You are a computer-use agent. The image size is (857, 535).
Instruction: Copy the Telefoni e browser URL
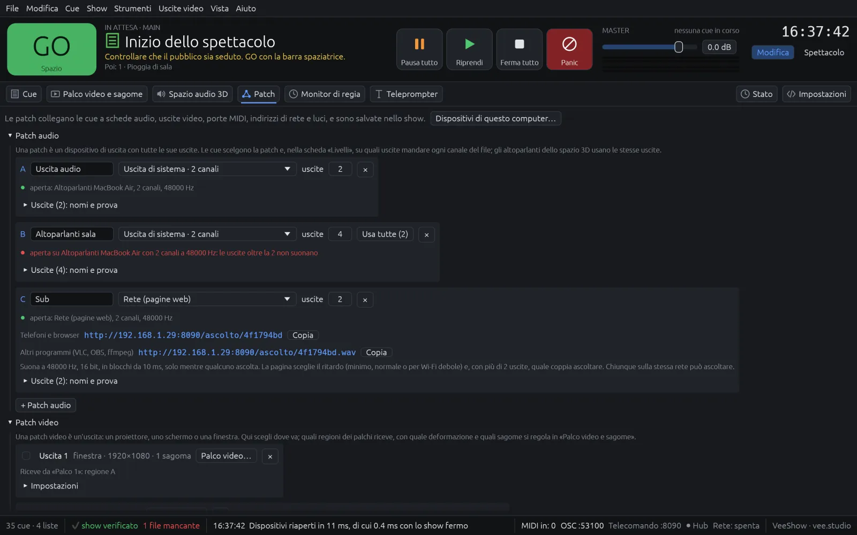click(303, 335)
